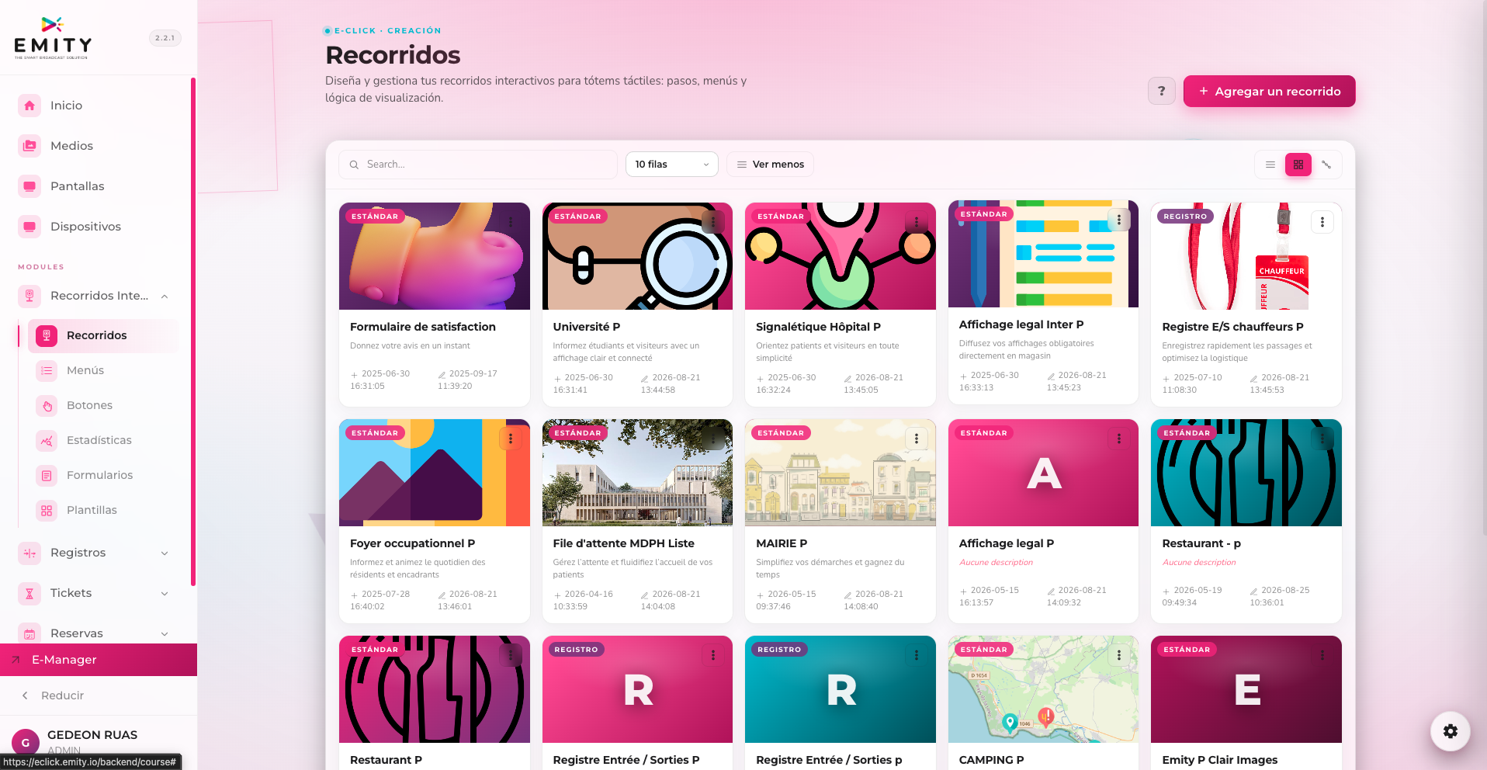Open the E-Manager link
1487x770 pixels.
(99, 660)
